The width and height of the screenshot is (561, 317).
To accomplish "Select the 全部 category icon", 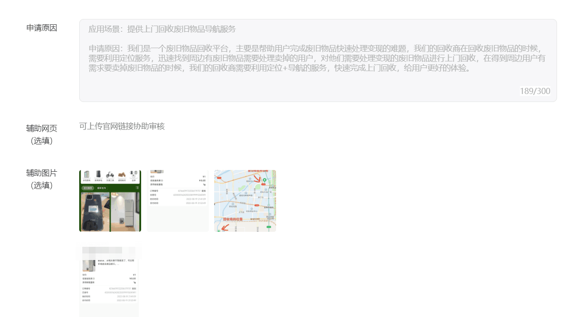I will click(x=133, y=175).
